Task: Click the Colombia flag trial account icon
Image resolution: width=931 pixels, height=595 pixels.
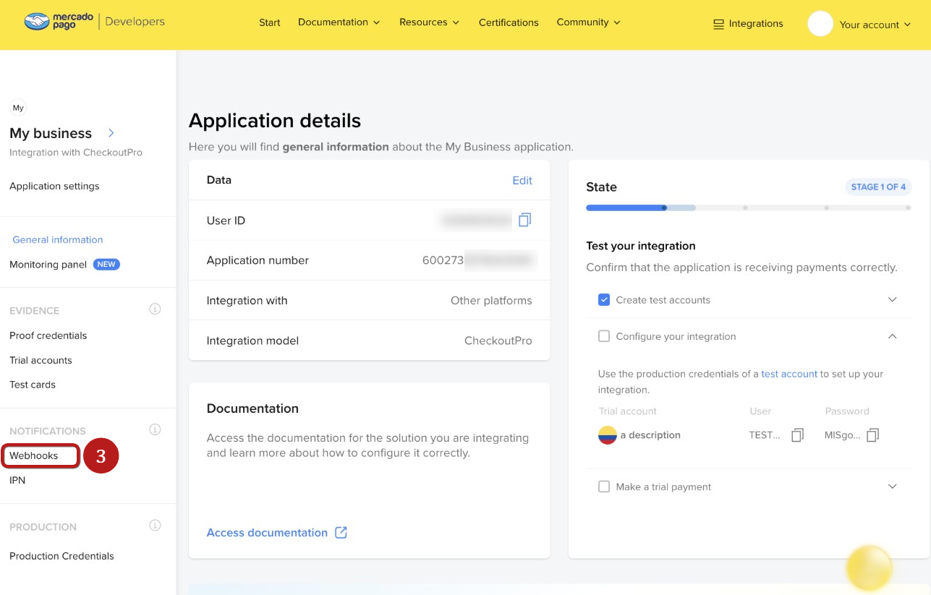Action: (607, 435)
